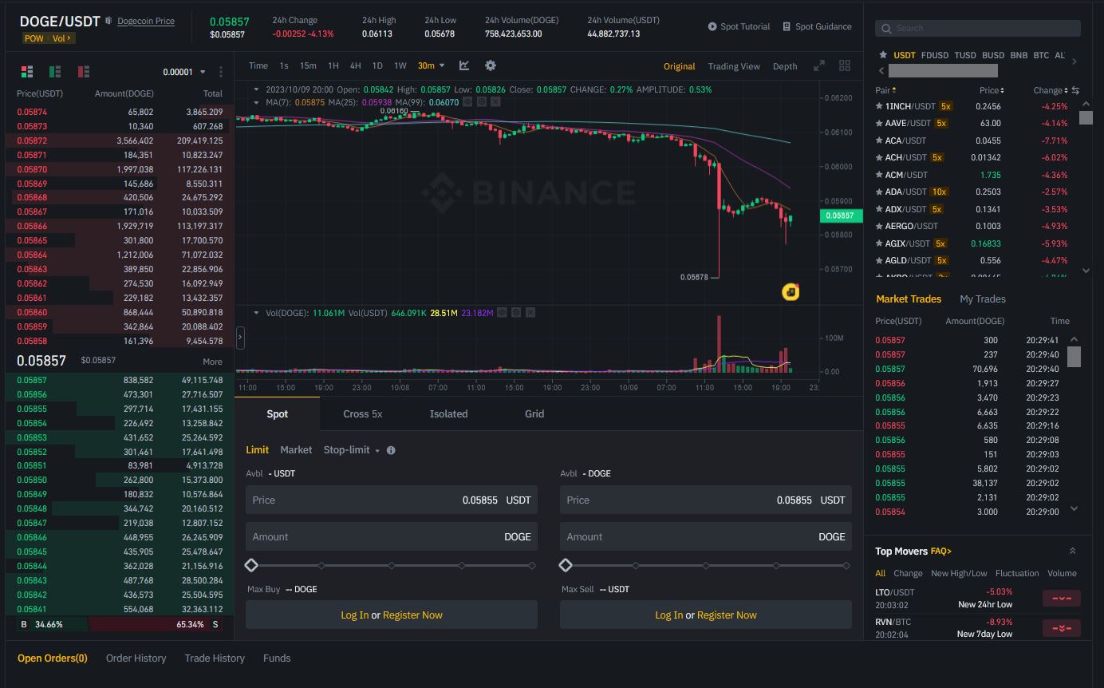Open Spot Guidance document icon

click(x=787, y=26)
